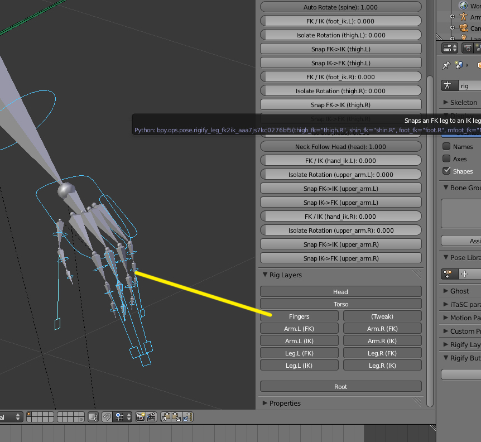Click the rig name input field
Image resolution: width=481 pixels, height=442 pixels.
[470, 85]
